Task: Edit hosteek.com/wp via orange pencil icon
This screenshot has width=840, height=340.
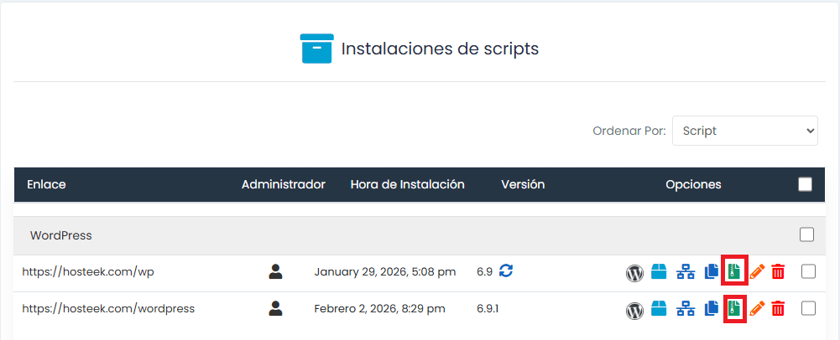Action: point(757,271)
